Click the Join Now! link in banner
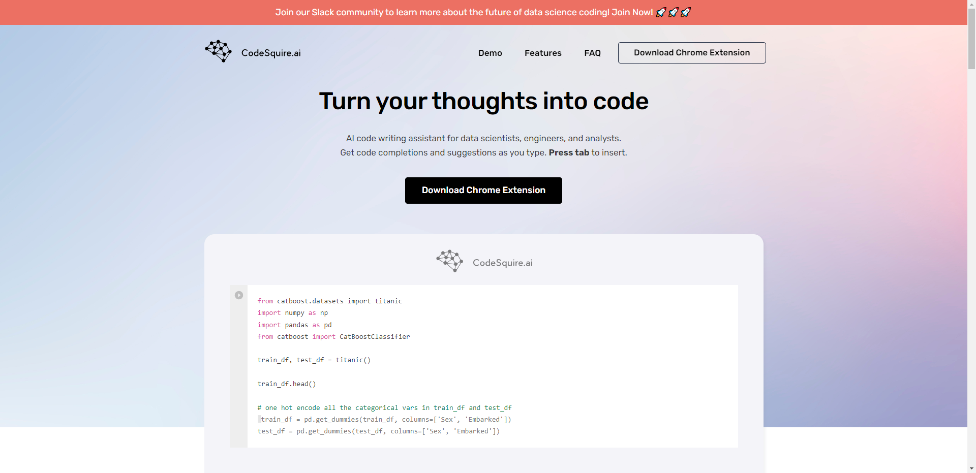 tap(632, 12)
